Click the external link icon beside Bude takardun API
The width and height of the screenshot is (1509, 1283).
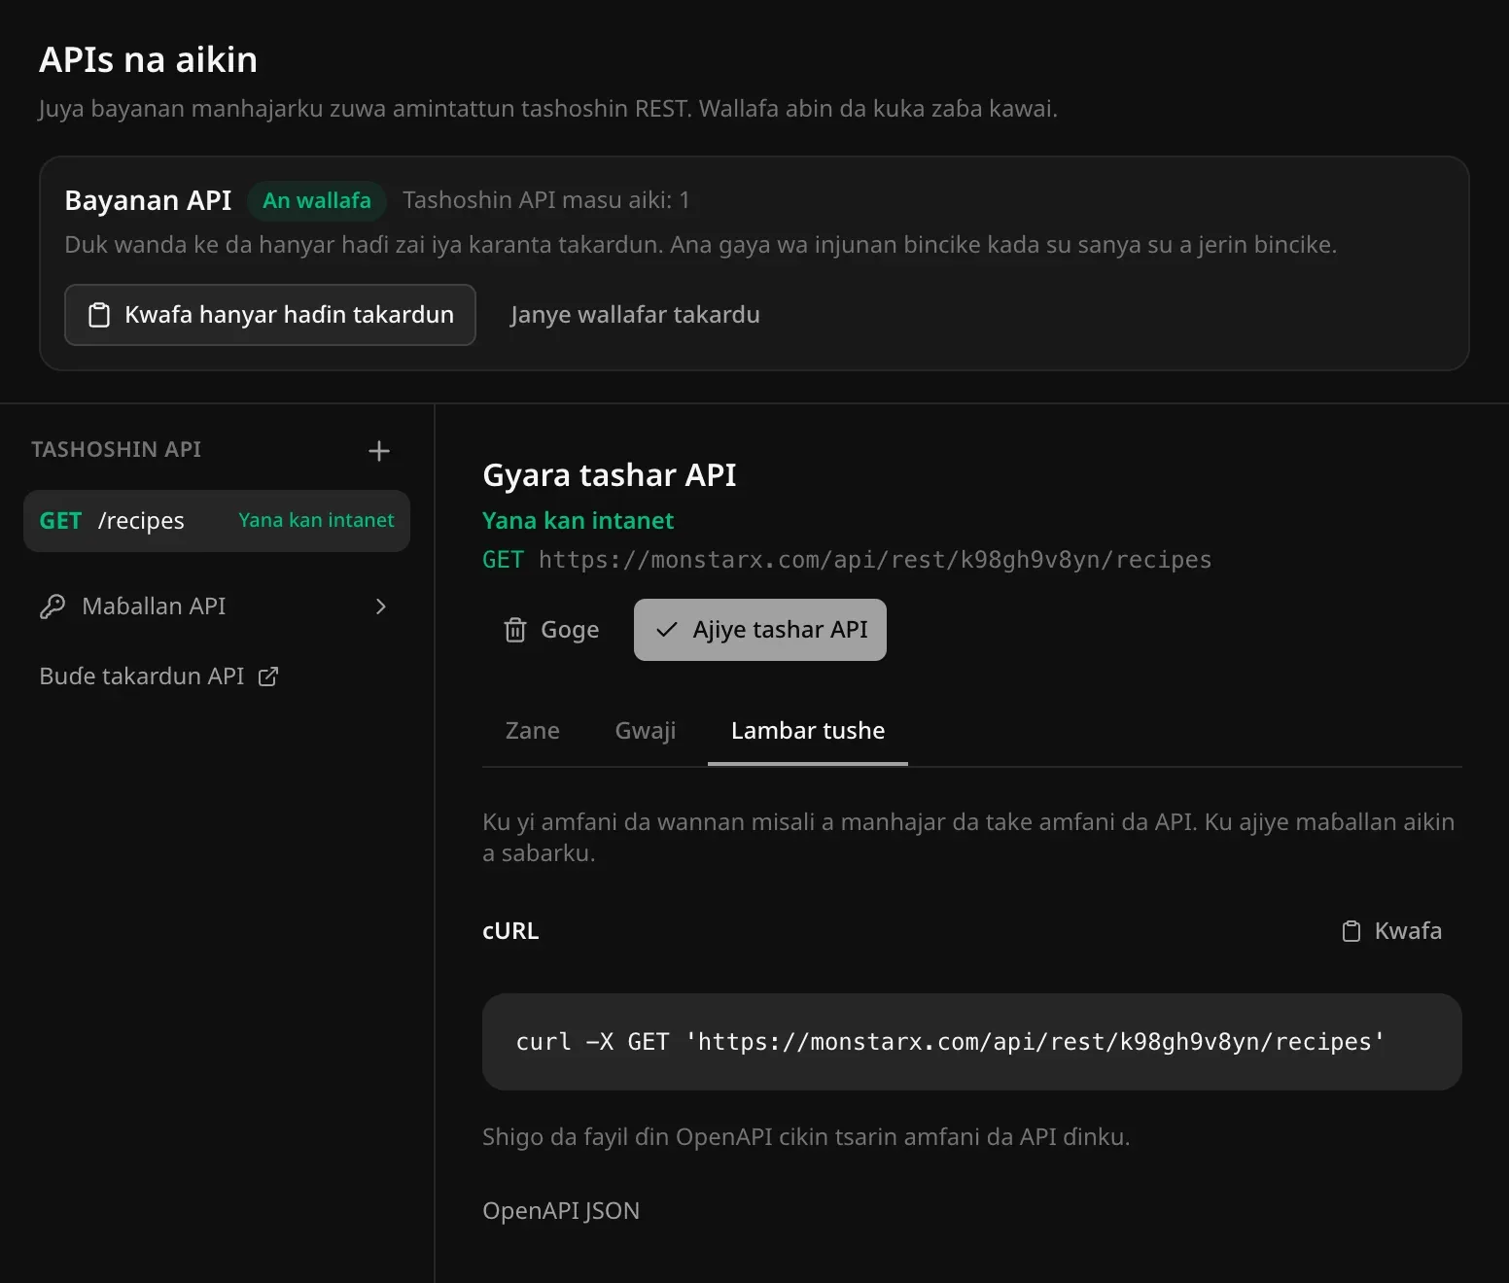[x=268, y=676]
